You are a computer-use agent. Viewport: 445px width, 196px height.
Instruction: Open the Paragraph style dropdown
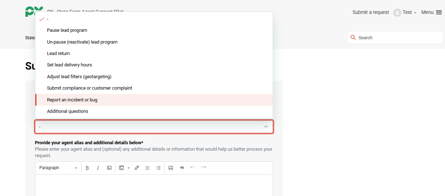pos(58,168)
